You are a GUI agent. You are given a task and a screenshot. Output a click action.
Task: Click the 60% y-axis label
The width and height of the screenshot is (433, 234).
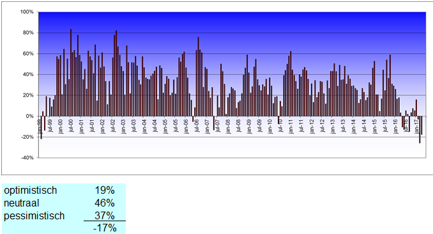pyautogui.click(x=28, y=54)
